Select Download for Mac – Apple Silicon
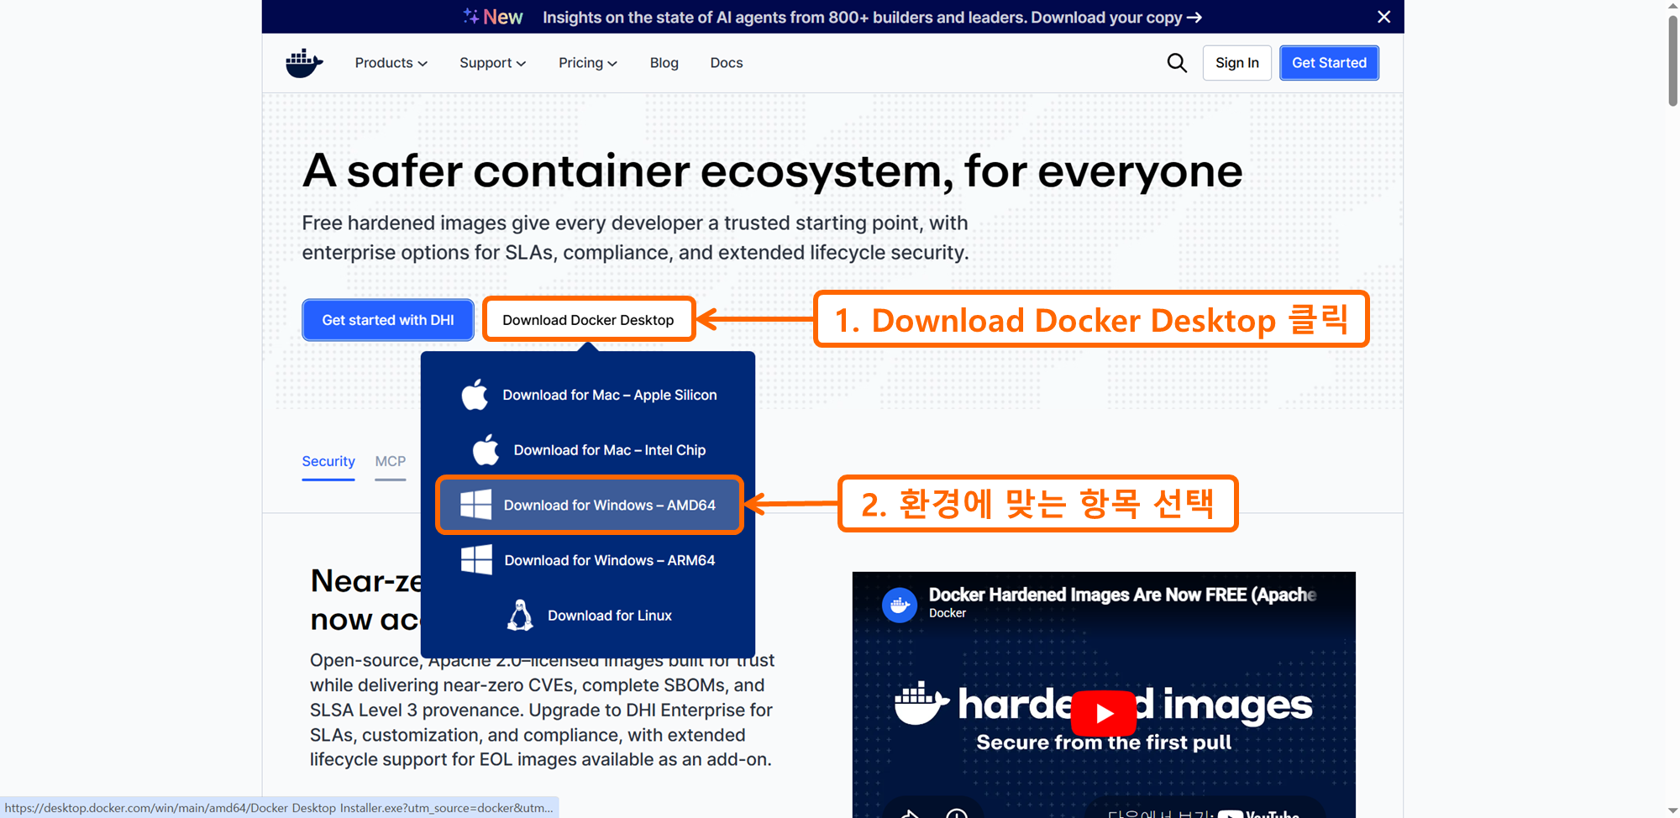Viewport: 1680px width, 818px height. (x=588, y=395)
